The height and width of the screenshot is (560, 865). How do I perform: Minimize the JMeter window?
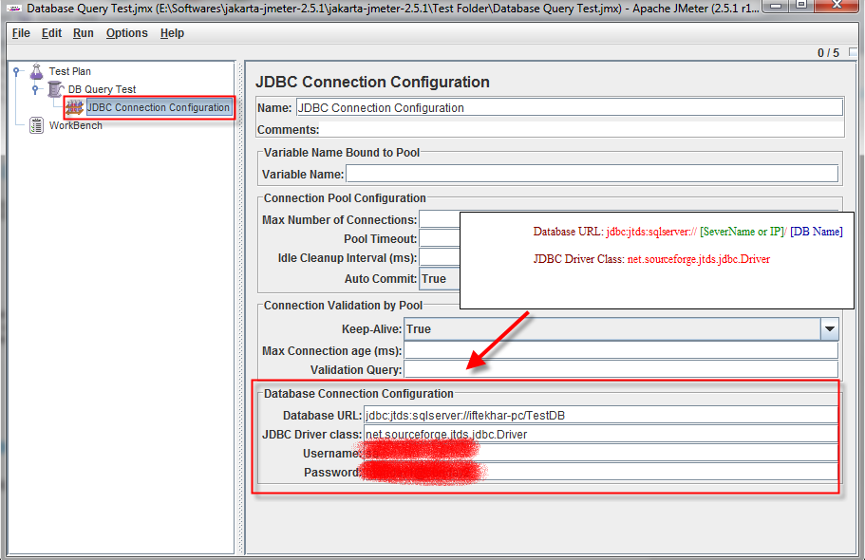click(776, 6)
